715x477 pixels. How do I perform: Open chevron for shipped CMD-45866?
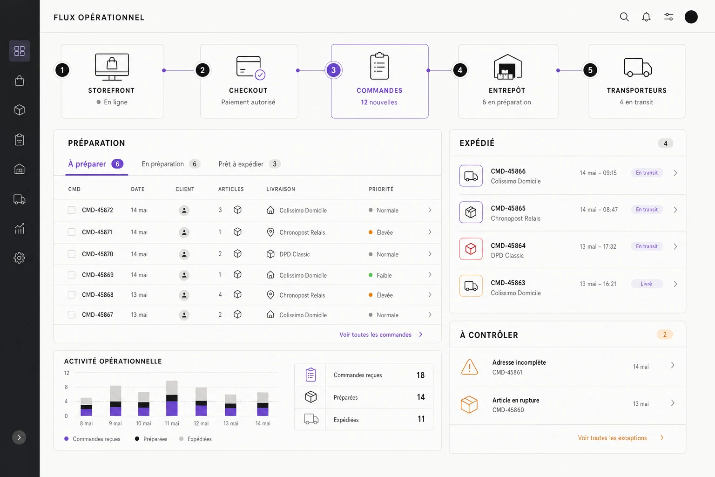[x=675, y=173]
